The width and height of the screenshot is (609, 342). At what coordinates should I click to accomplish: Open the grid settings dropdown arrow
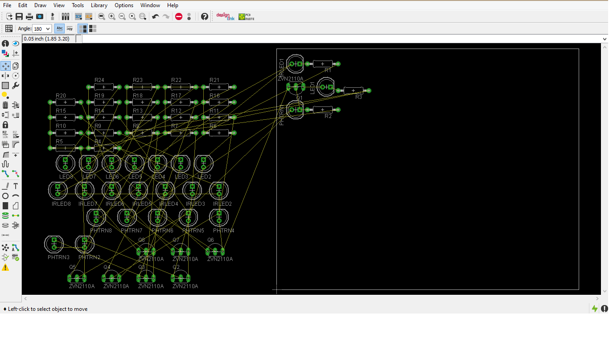pyautogui.click(x=12, y=32)
